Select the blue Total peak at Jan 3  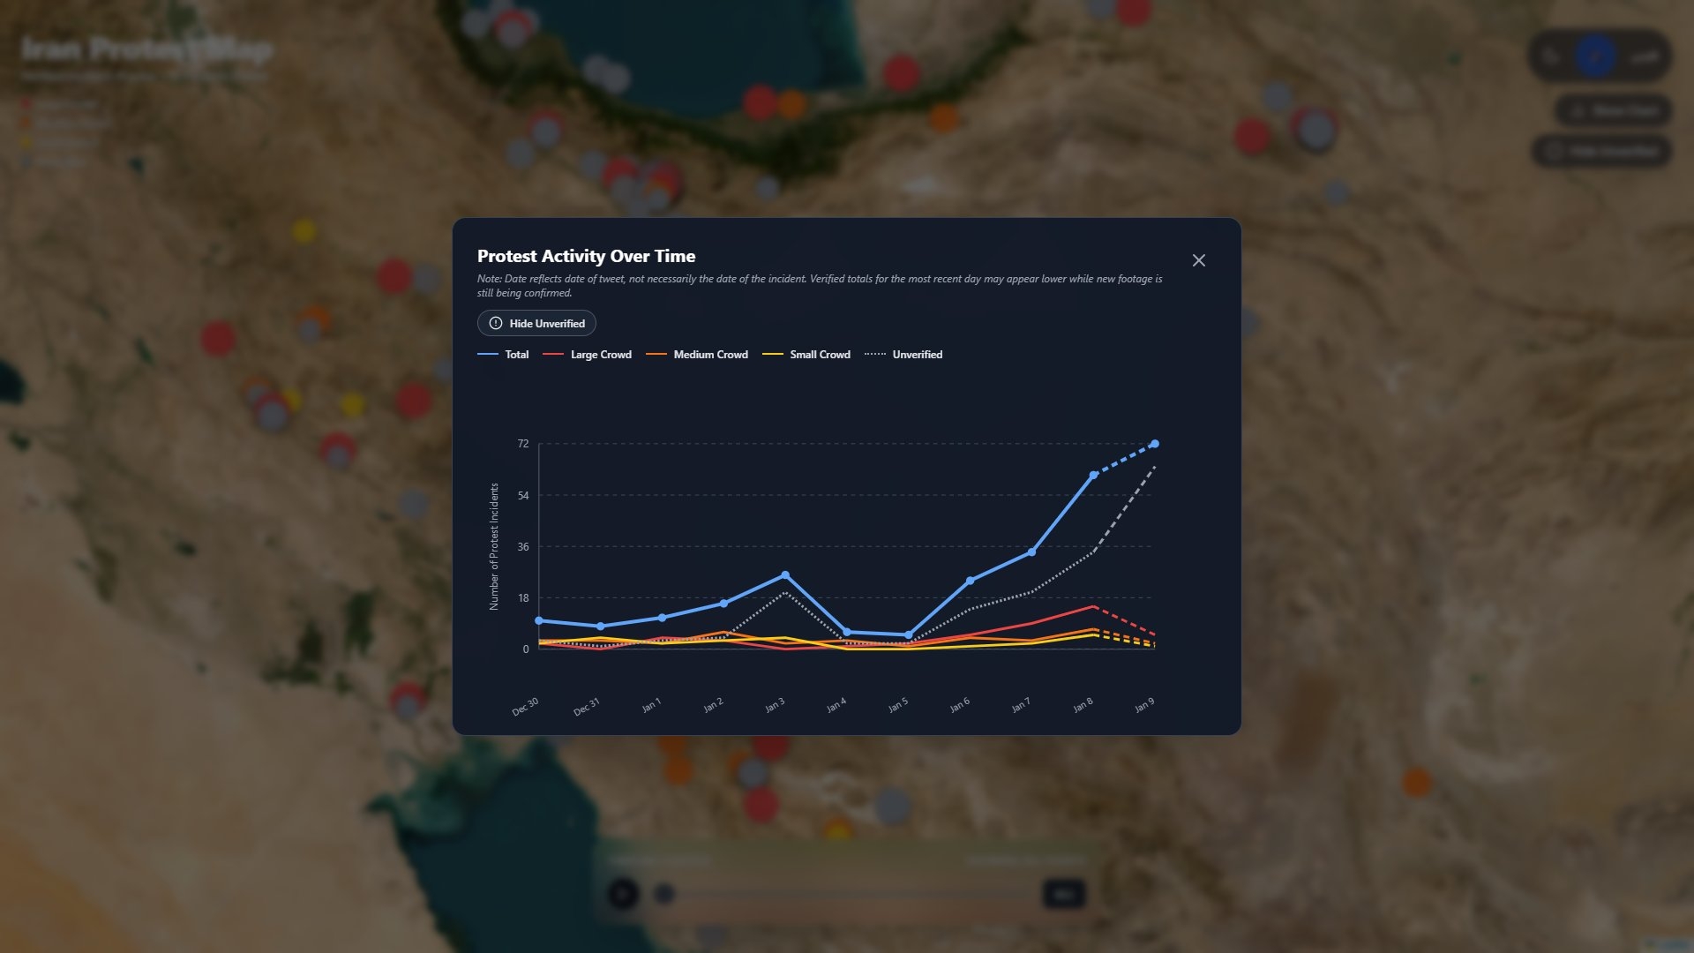pyautogui.click(x=785, y=575)
